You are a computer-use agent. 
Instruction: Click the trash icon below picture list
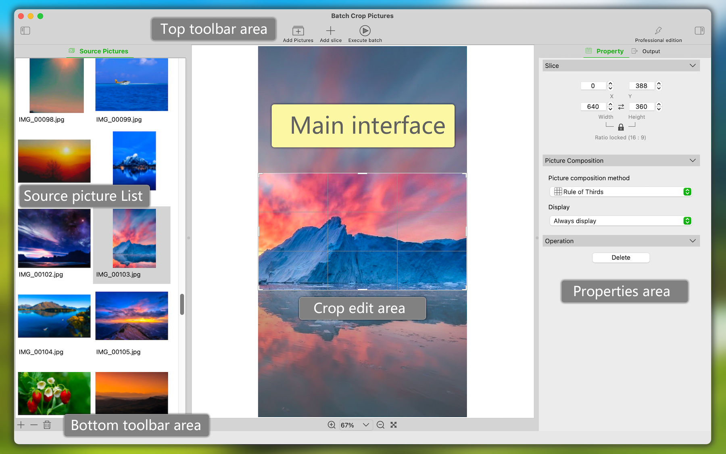point(47,425)
